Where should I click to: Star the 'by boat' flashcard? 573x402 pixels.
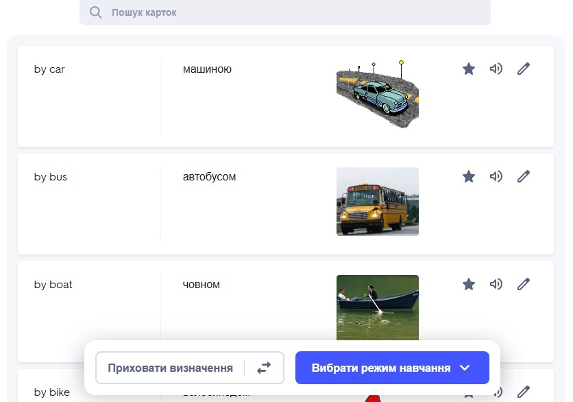coord(469,284)
